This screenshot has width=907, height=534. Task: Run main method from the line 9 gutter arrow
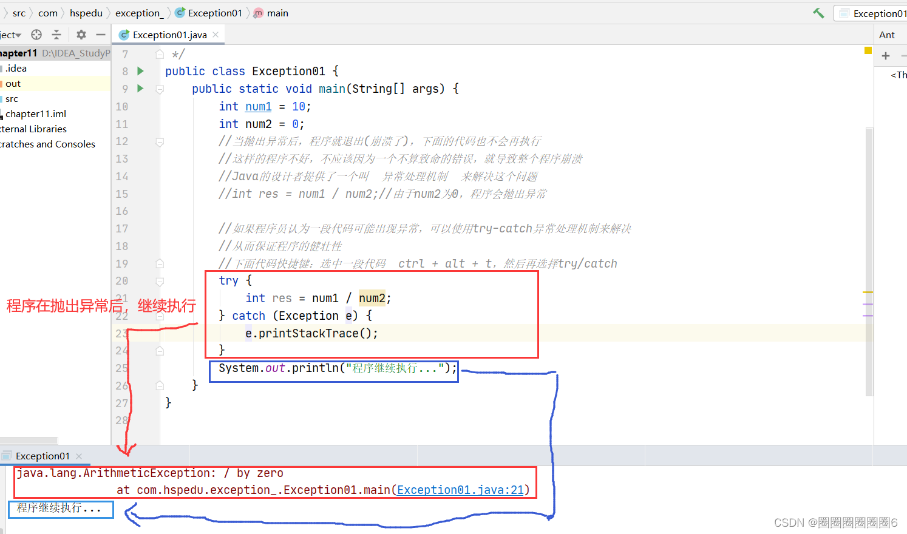(140, 89)
